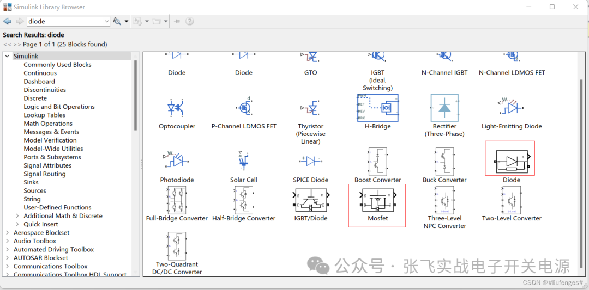
Task: Select Continuous library in tree
Action: [40, 73]
